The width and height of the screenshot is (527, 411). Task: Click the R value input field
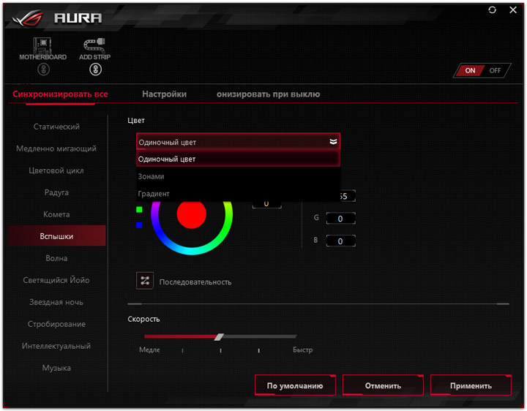point(347,197)
